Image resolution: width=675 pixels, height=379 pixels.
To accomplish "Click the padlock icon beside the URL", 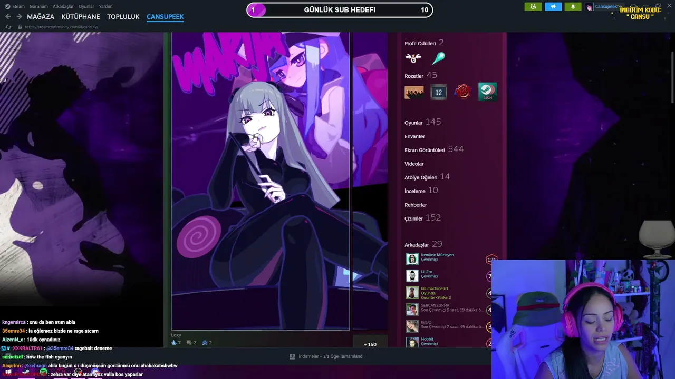I will click(x=20, y=27).
